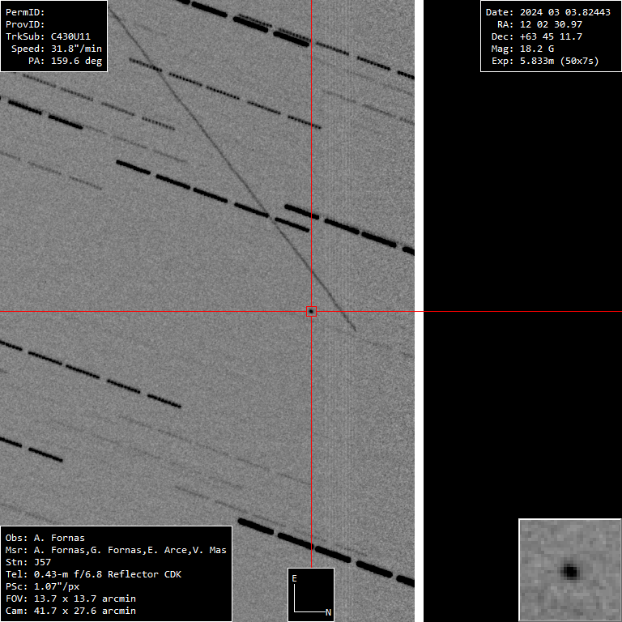
Task: Click the Msr measurers names line
Action: point(116,550)
